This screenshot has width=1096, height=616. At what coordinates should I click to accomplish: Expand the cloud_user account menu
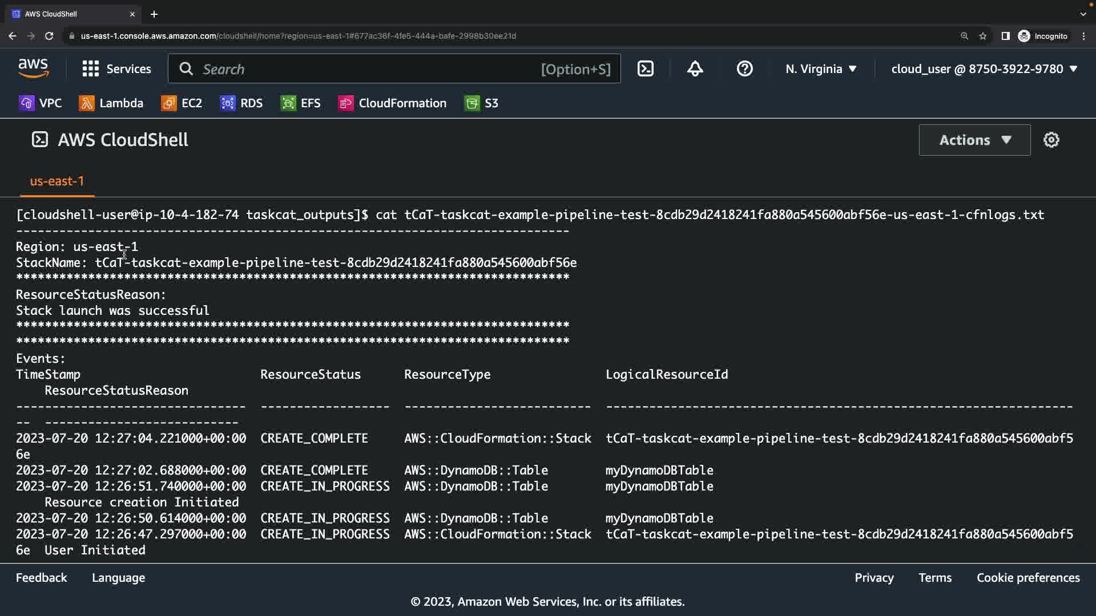click(x=984, y=69)
